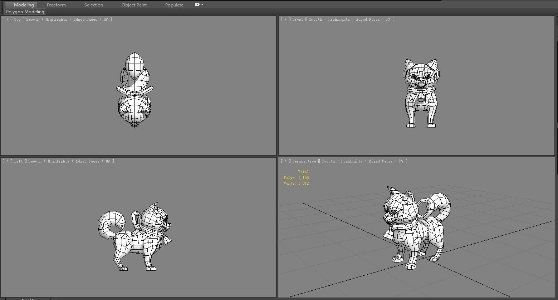
Task: Open the Left viewport view-name menu
Action: tap(19, 161)
